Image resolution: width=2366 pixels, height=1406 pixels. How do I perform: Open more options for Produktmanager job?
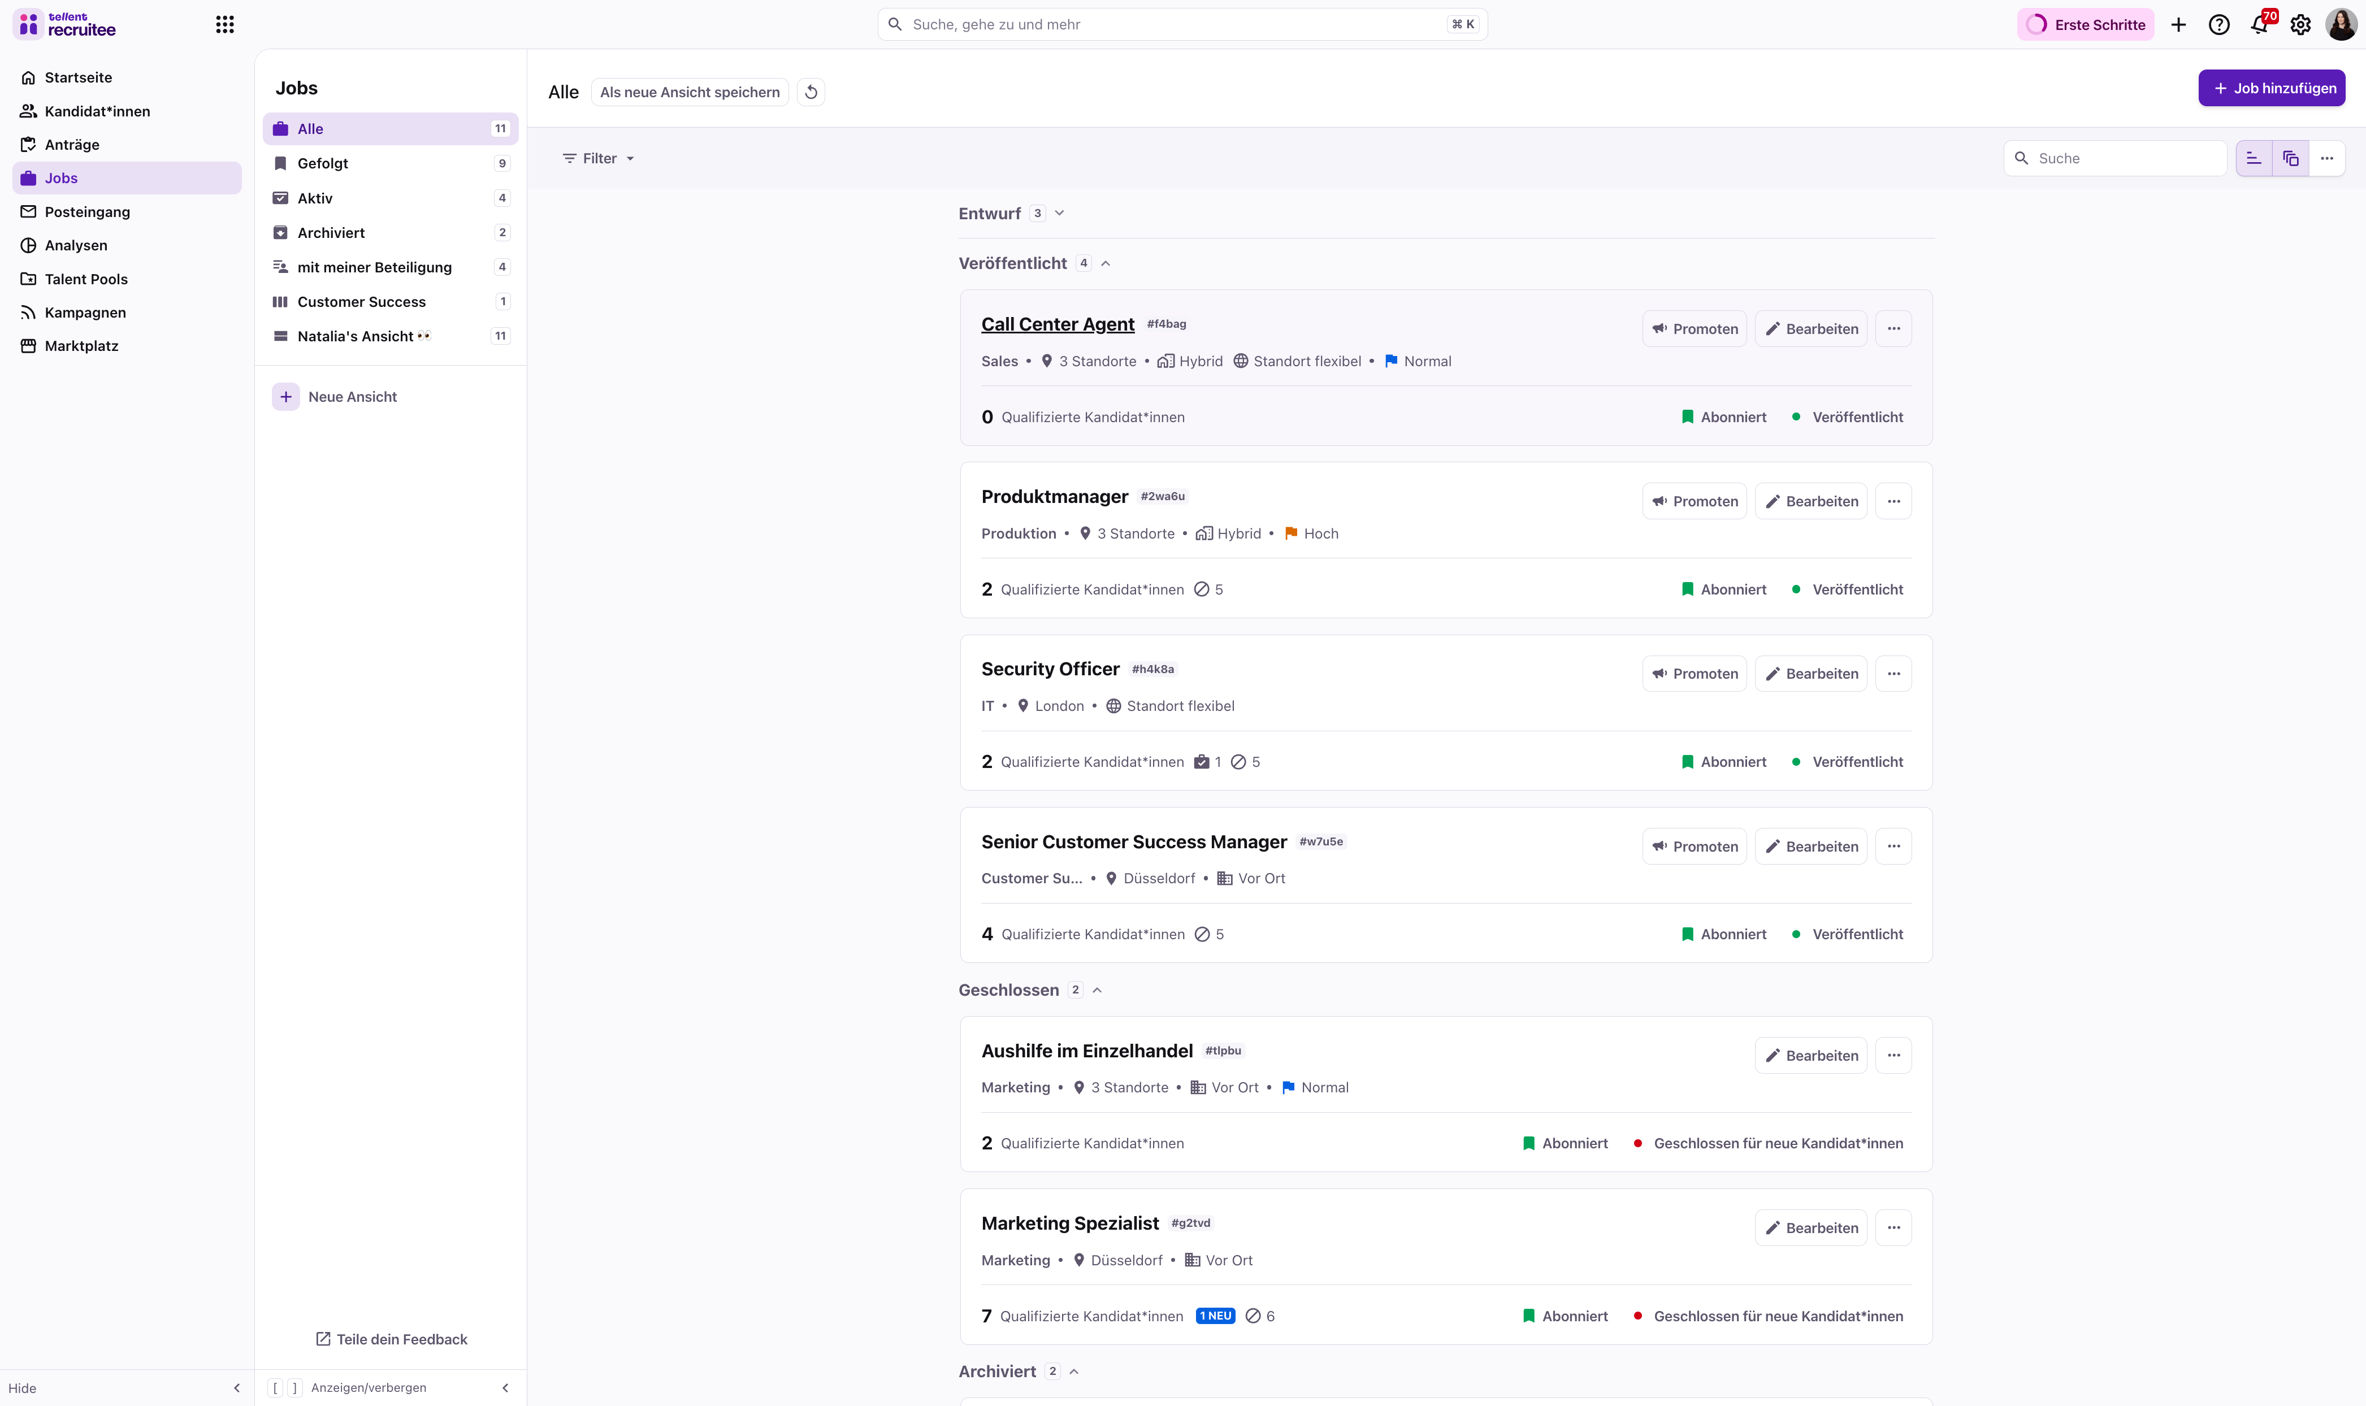1893,501
